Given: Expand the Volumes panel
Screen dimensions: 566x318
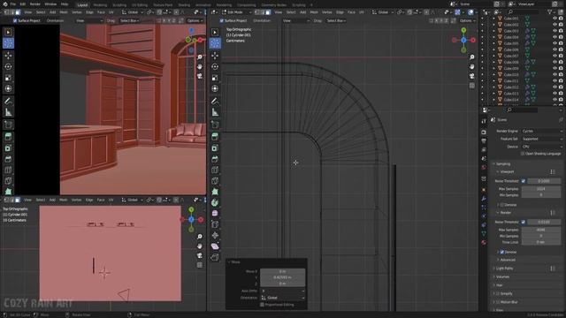Looking at the screenshot, I should (x=502, y=276).
